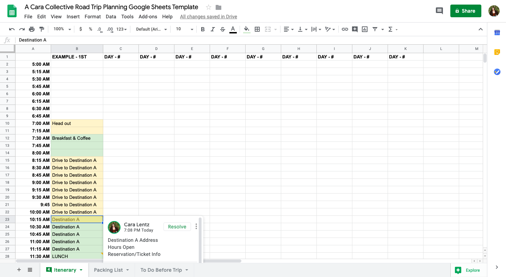Open Google Tasks side panel icon
This screenshot has height=277, width=506.
(497, 72)
